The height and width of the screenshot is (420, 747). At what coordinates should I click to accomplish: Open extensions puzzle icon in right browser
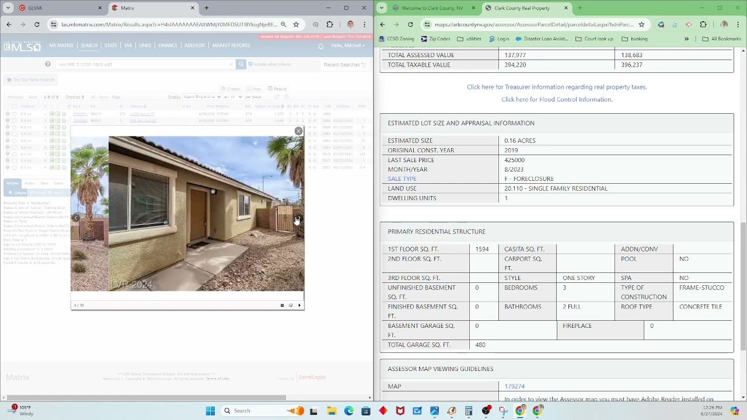703,24
